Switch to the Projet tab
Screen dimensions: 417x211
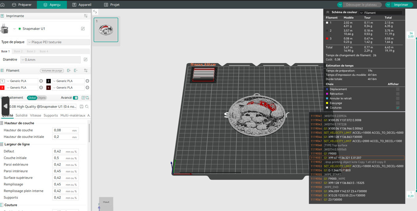(112, 5)
